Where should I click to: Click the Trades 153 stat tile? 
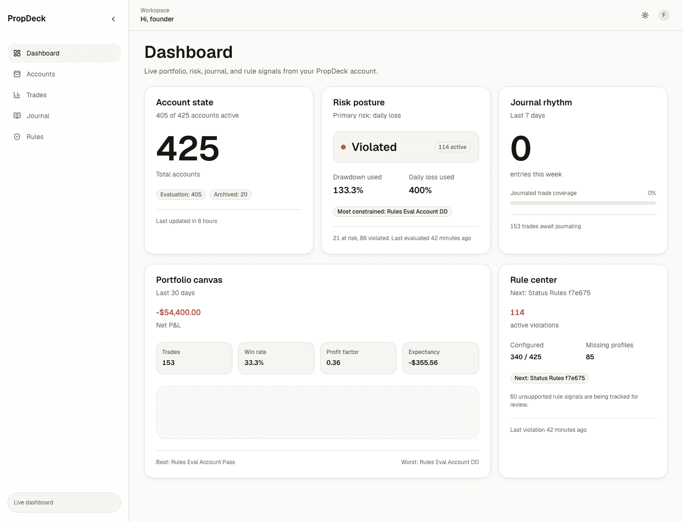pyautogui.click(x=194, y=358)
